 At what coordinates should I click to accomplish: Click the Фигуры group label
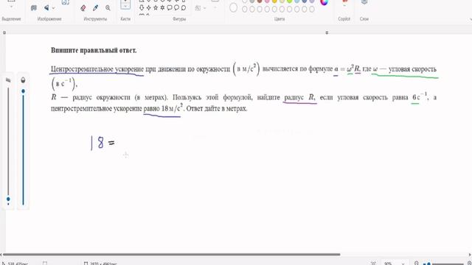179,19
